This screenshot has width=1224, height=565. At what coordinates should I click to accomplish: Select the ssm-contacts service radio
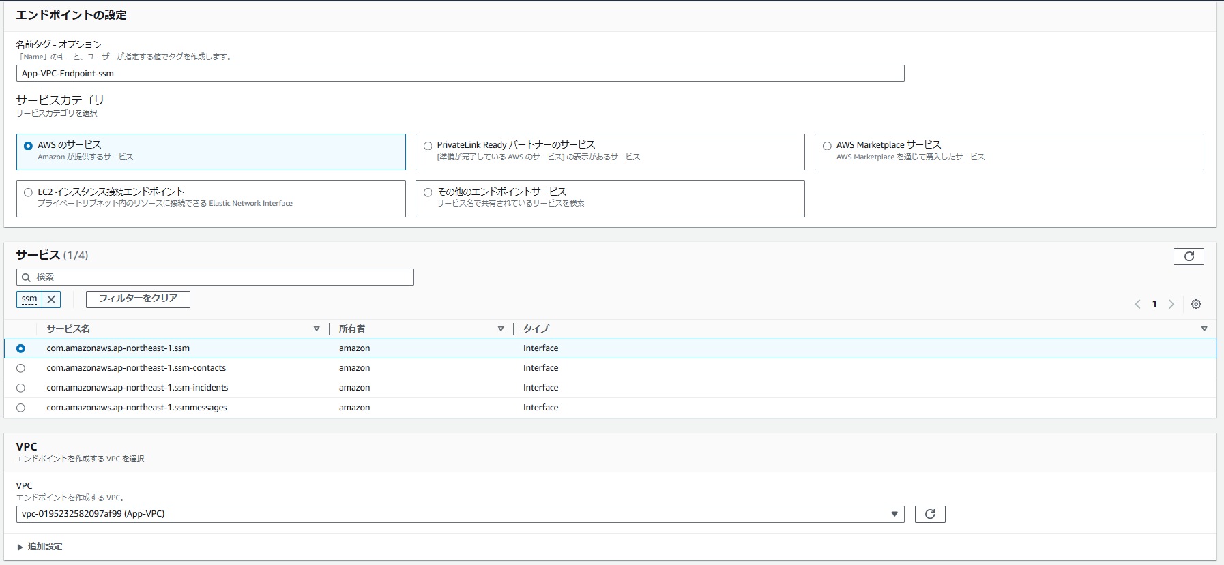(x=20, y=368)
